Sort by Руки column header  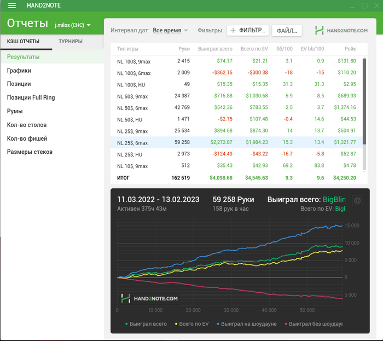[184, 49]
